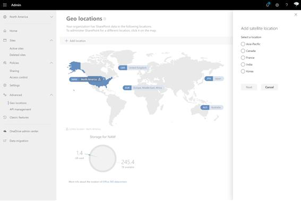Expand the North America location dropdown
The image size is (301, 201).
coord(51,17)
